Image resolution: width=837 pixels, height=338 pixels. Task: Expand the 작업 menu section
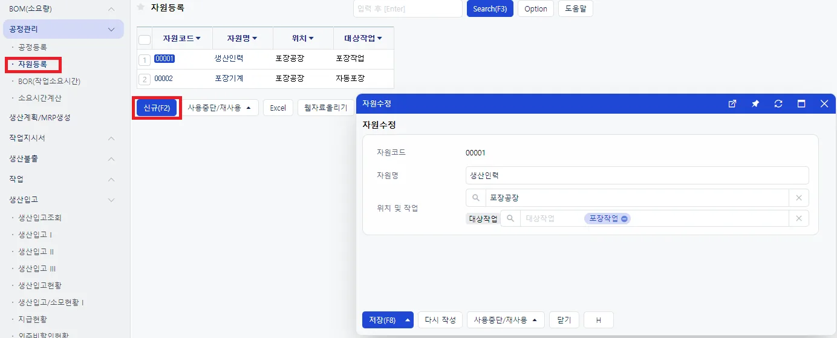pos(111,180)
